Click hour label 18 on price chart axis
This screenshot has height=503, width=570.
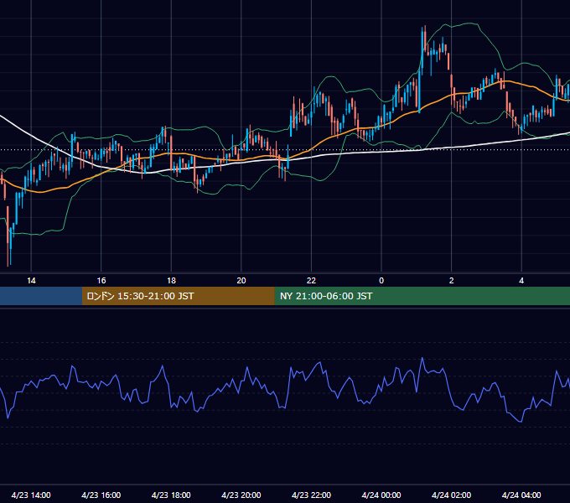click(x=171, y=280)
